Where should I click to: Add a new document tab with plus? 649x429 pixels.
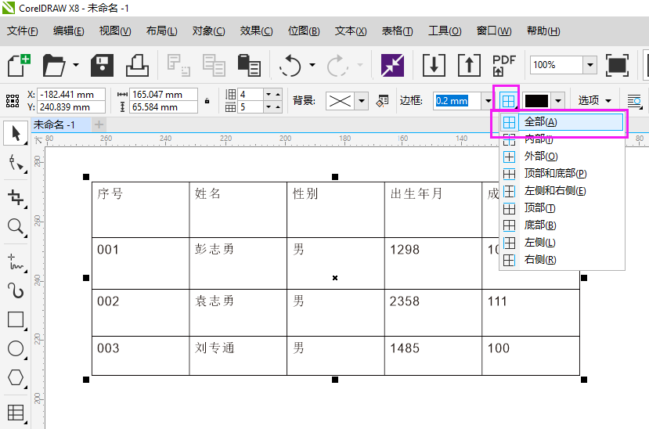pos(99,124)
